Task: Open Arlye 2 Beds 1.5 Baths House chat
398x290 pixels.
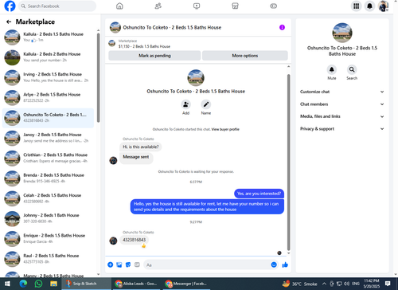Action: pyautogui.click(x=49, y=97)
